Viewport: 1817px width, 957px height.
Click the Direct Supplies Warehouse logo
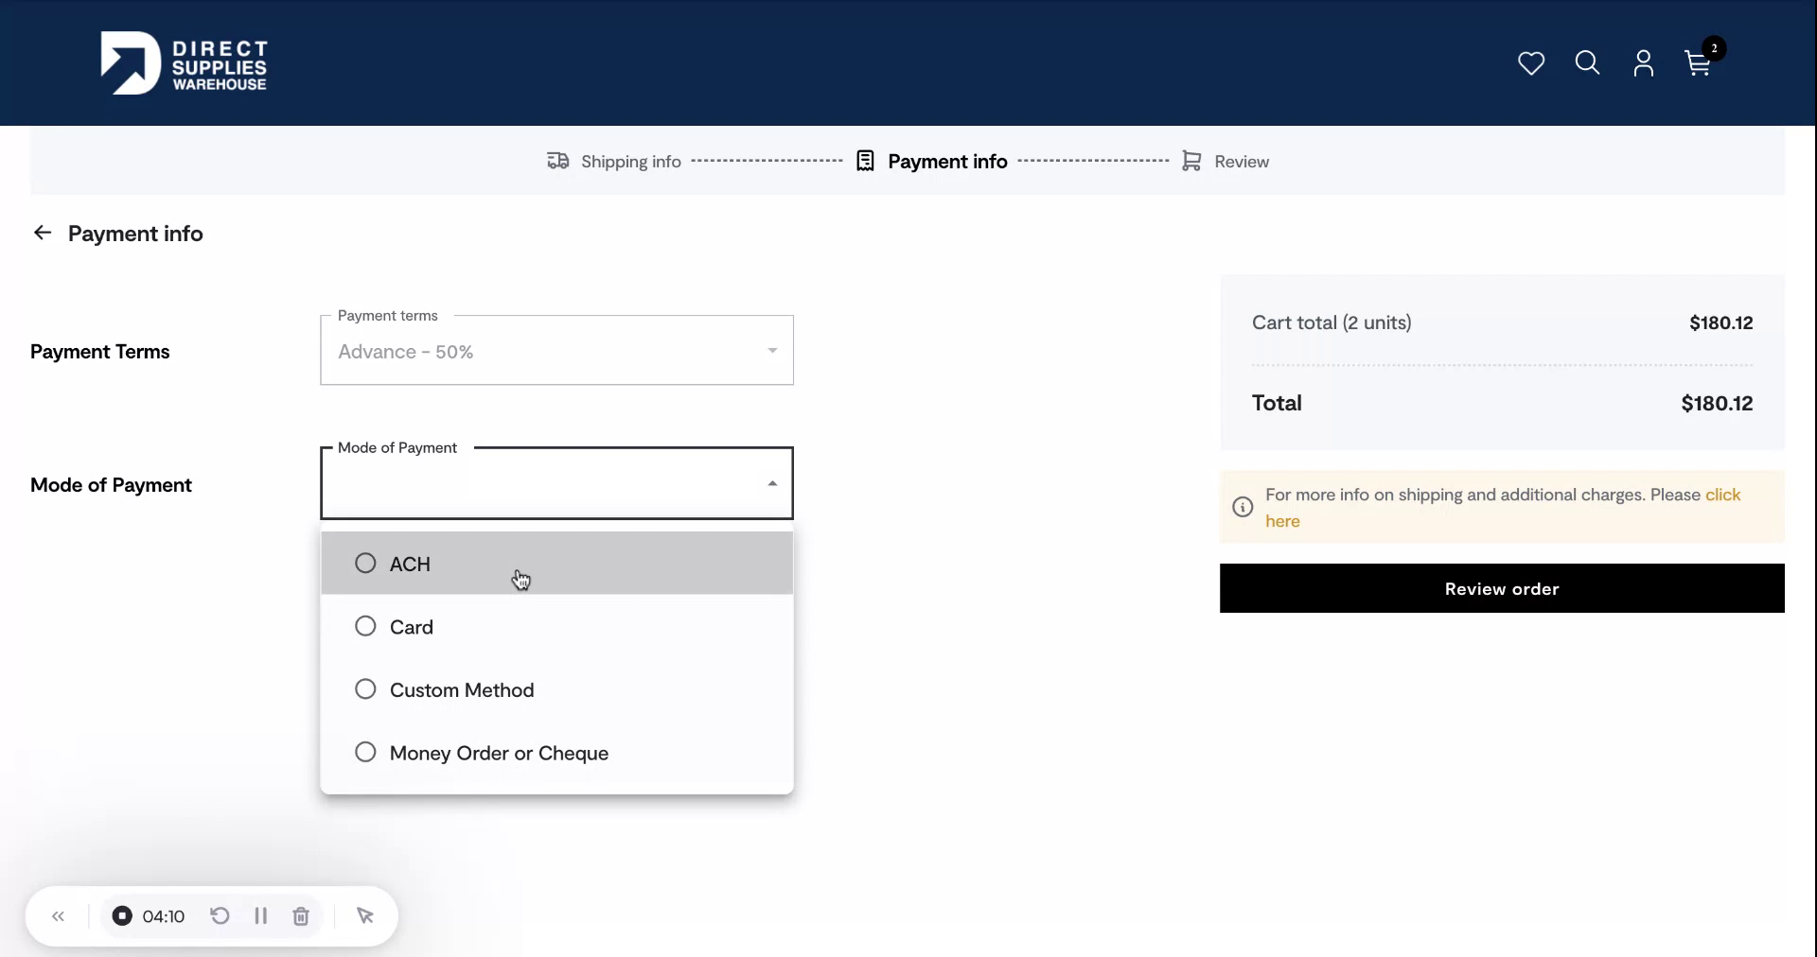(185, 63)
